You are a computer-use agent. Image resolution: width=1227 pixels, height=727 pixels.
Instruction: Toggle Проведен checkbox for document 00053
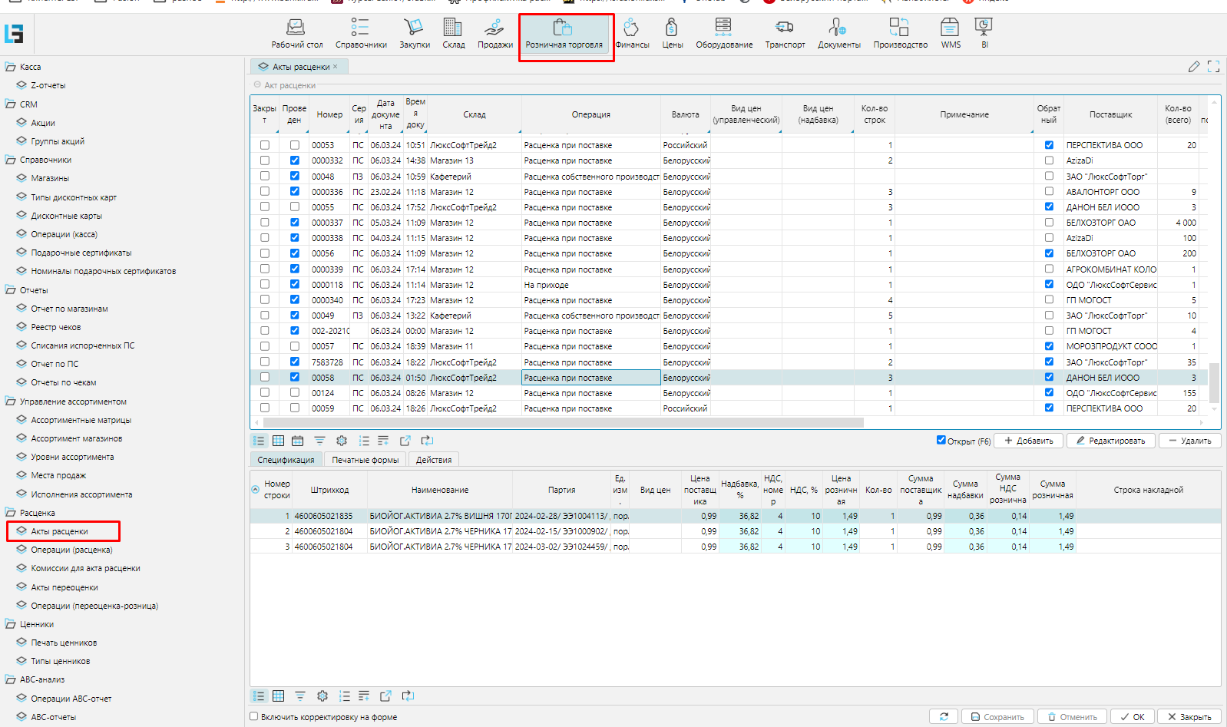pos(294,145)
